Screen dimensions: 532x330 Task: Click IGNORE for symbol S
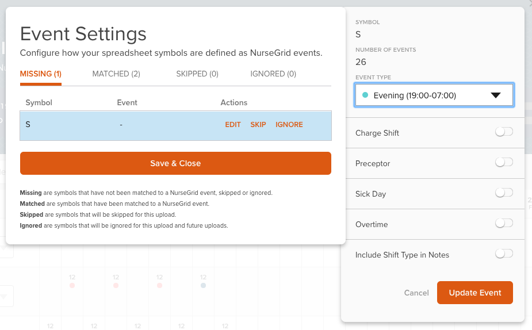289,125
